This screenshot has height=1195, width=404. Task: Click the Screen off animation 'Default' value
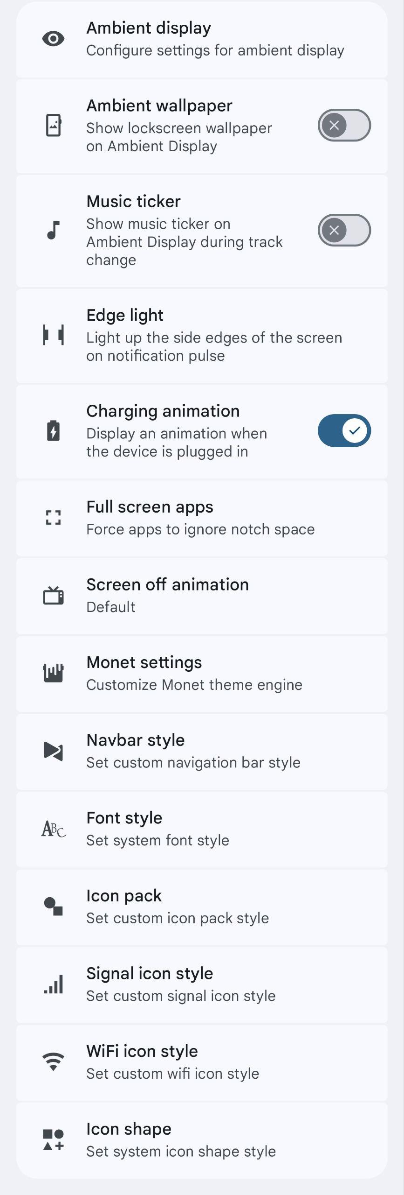(111, 607)
